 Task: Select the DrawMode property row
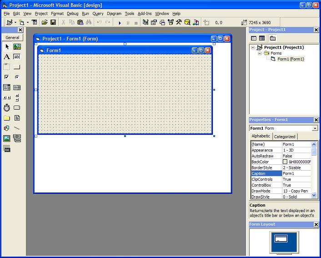(281, 191)
